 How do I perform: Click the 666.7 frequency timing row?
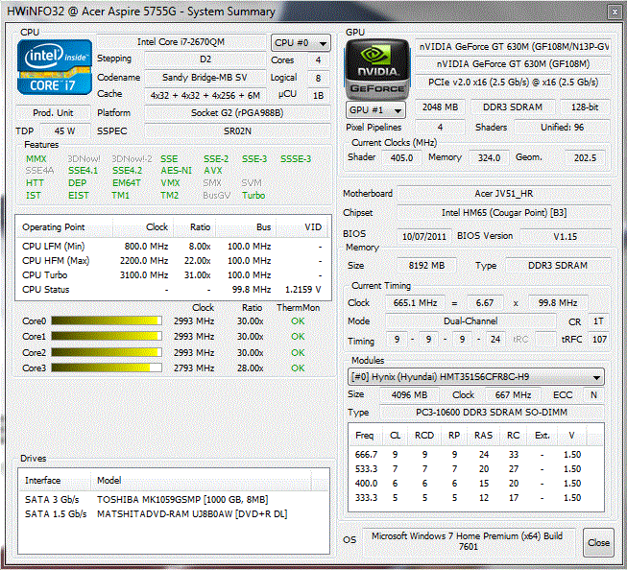click(475, 455)
